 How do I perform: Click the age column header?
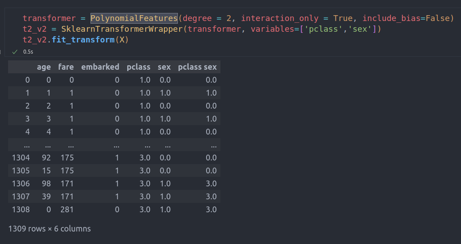point(44,67)
